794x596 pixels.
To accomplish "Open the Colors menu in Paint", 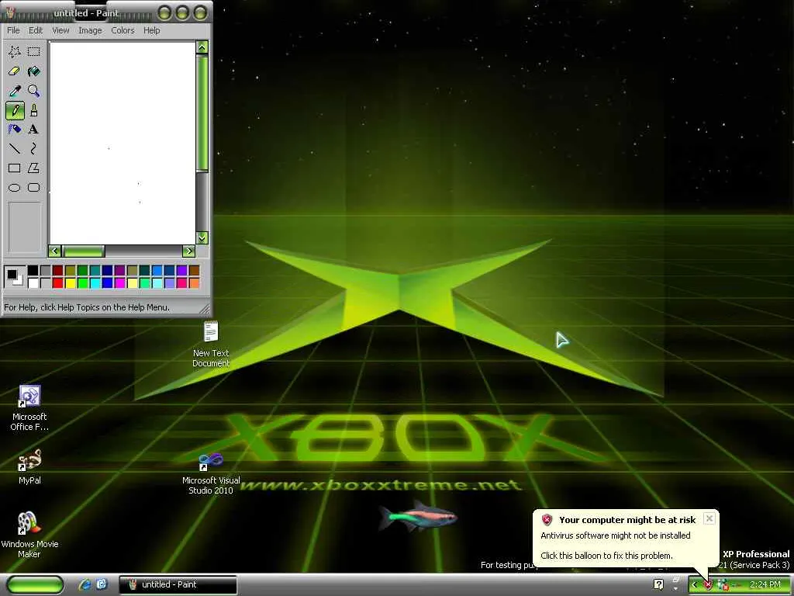I will (x=123, y=30).
